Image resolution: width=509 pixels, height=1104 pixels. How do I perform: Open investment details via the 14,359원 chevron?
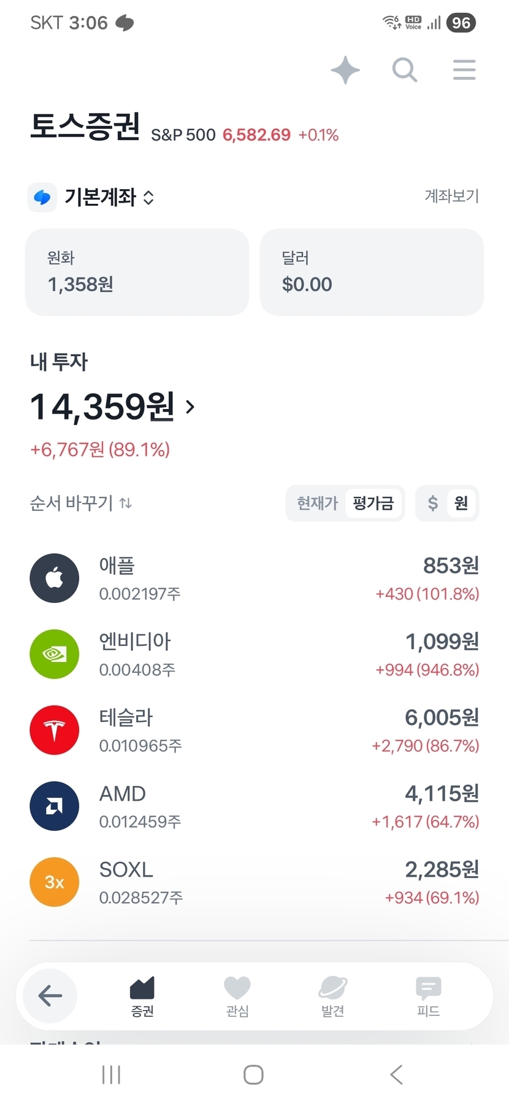pyautogui.click(x=190, y=406)
